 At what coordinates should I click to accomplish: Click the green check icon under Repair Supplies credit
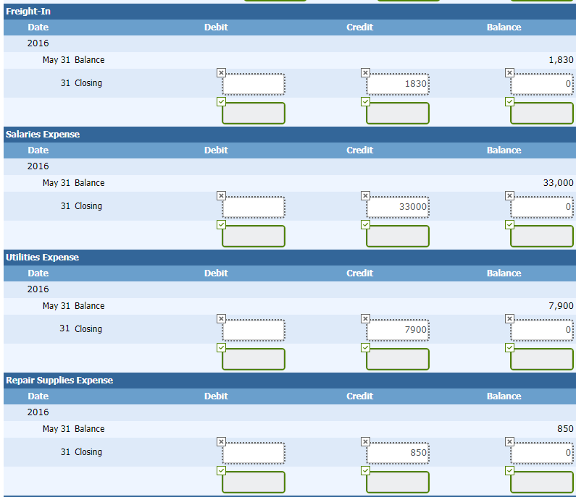click(x=365, y=470)
